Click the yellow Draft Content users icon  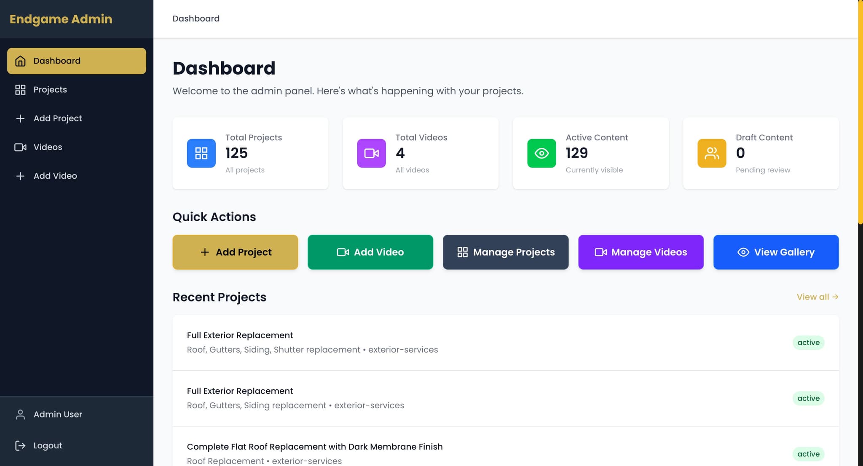click(x=712, y=153)
